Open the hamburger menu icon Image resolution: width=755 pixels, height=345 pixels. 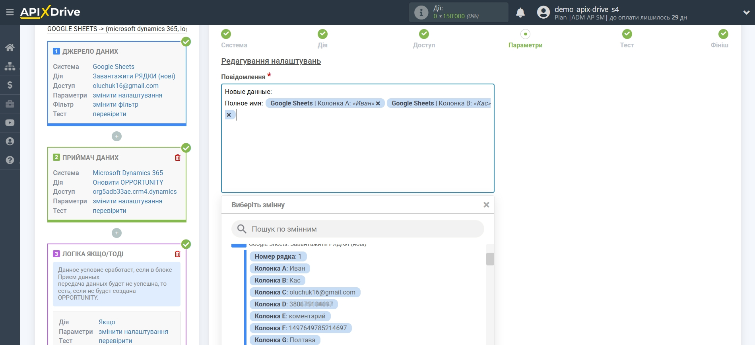click(x=10, y=12)
